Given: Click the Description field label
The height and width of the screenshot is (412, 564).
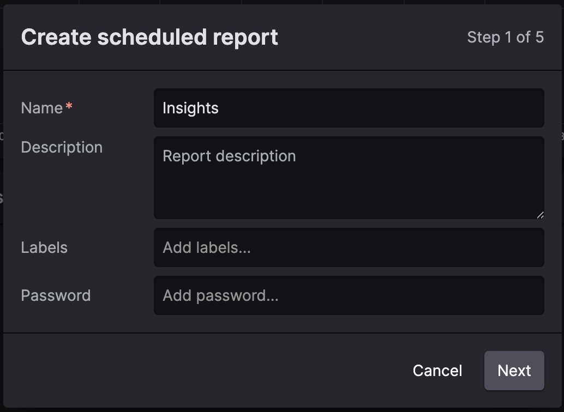Looking at the screenshot, I should [62, 147].
